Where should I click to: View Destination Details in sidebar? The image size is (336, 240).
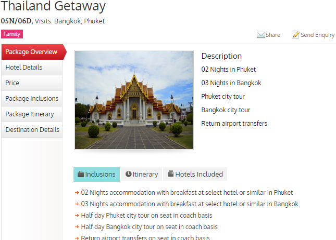[x=32, y=130]
